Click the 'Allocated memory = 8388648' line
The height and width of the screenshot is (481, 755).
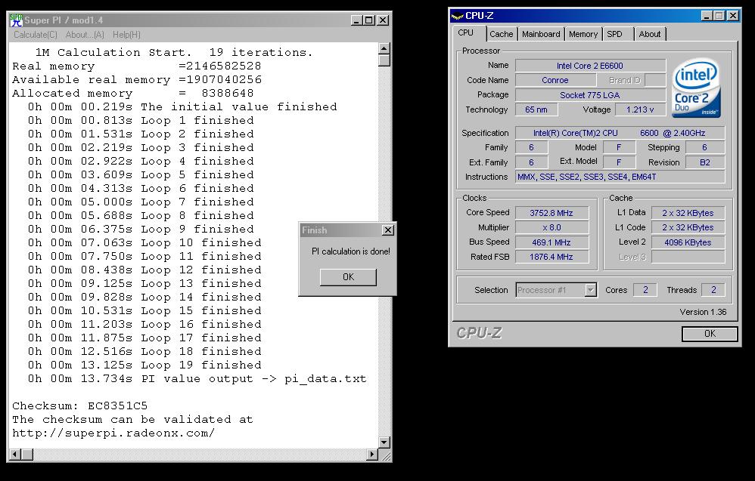[133, 93]
